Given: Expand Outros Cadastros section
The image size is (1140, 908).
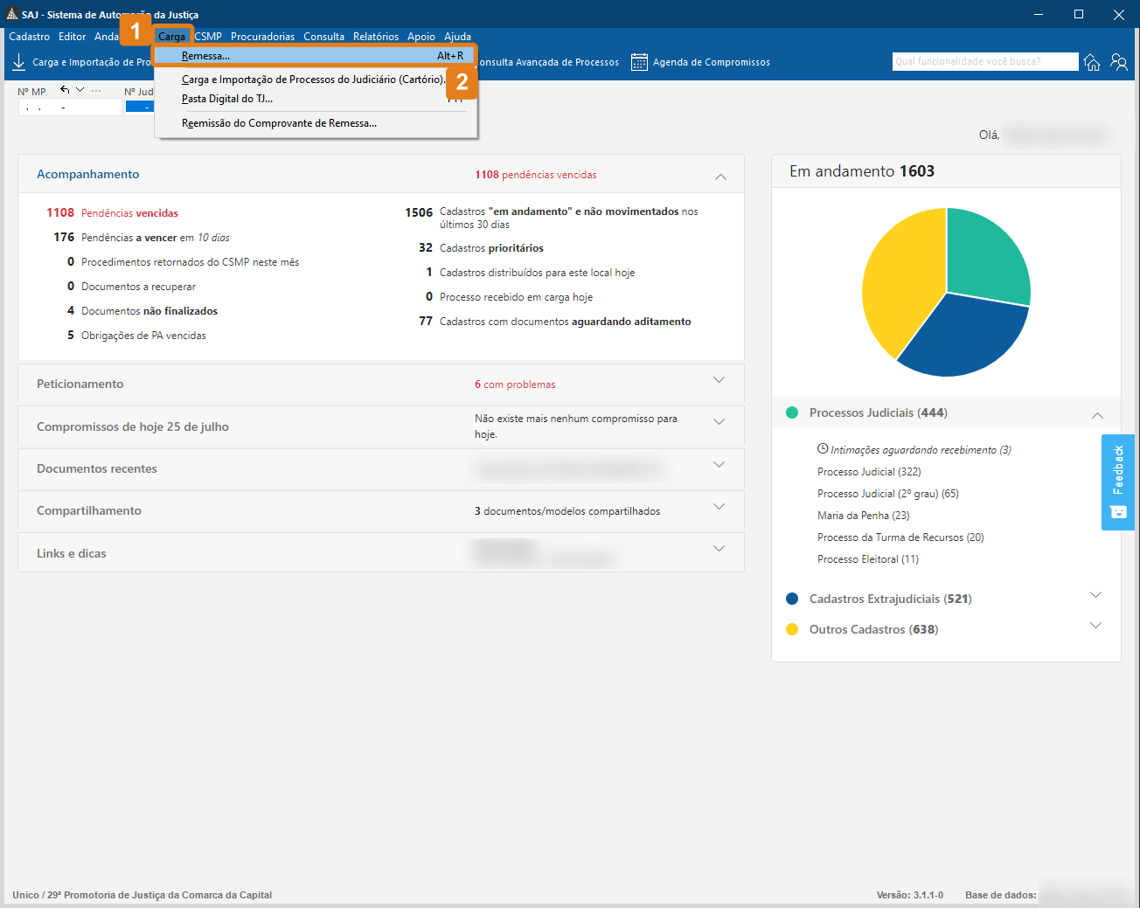Looking at the screenshot, I should [1095, 626].
